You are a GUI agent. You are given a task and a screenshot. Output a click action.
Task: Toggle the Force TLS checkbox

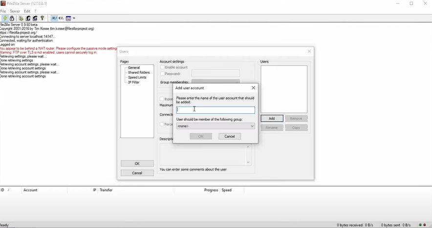[x=162, y=124]
